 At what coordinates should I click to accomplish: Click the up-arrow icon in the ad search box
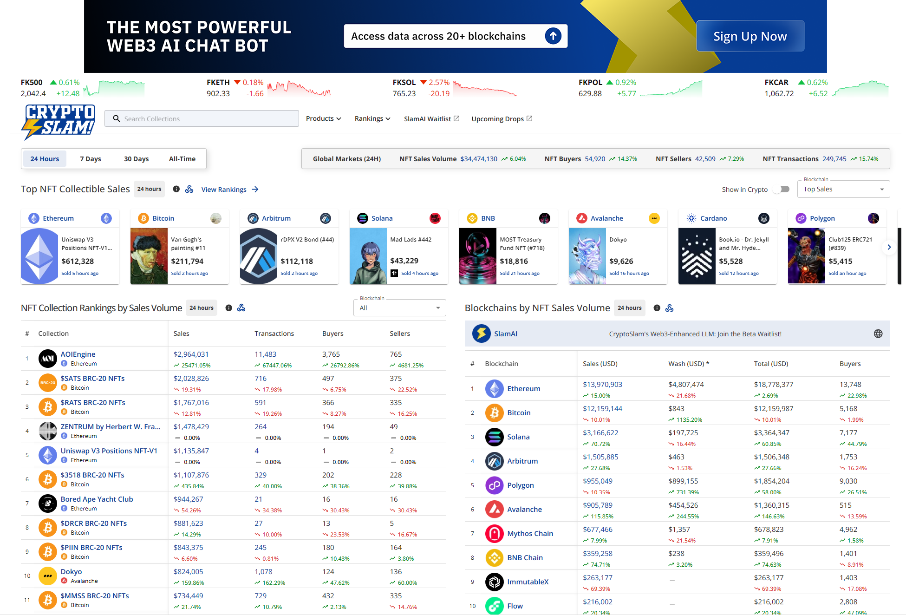point(553,36)
